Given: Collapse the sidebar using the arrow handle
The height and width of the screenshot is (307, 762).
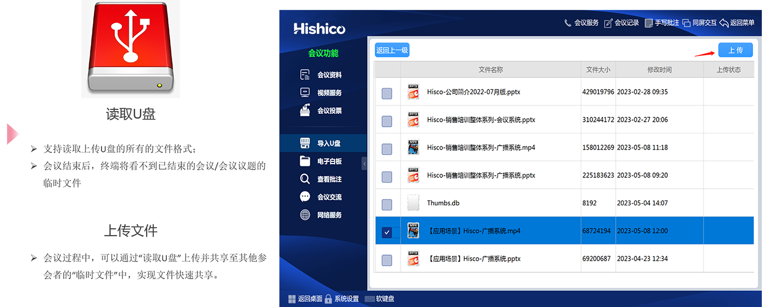Looking at the screenshot, I should click(364, 164).
